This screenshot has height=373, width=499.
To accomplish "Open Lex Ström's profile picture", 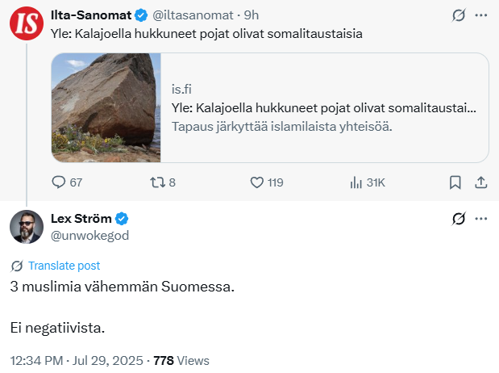I will tap(26, 227).
